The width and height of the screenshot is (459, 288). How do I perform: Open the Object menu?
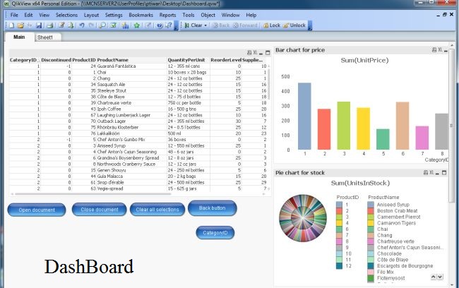[208, 15]
